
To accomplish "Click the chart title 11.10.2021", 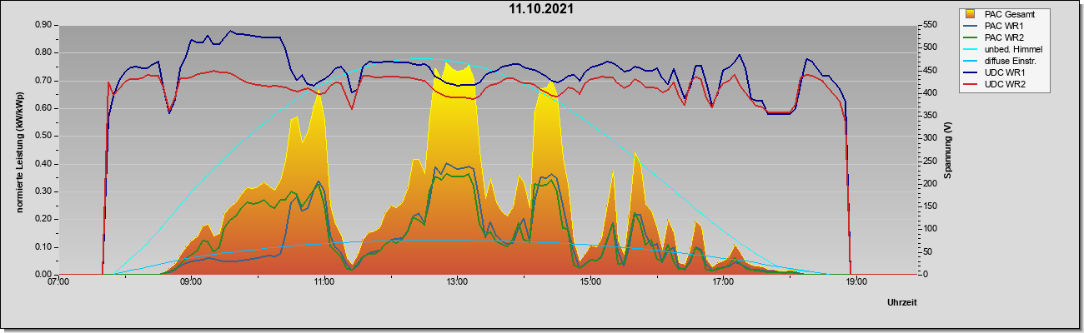I will coord(541,9).
